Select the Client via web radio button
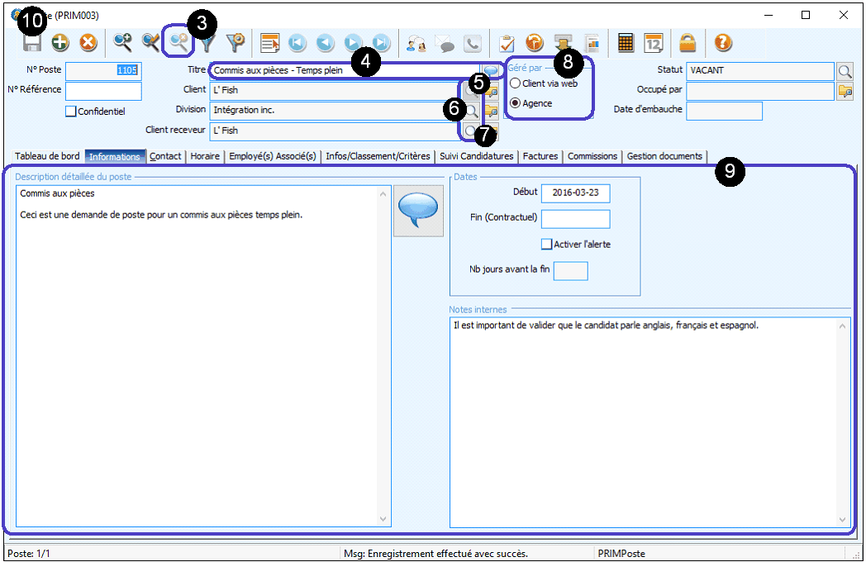 coord(516,83)
